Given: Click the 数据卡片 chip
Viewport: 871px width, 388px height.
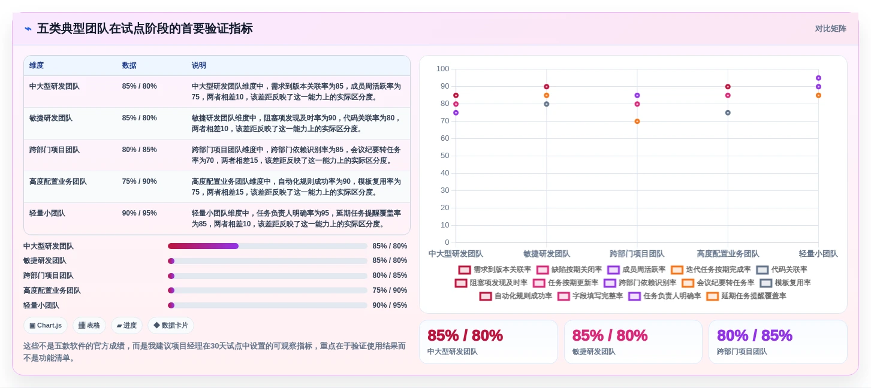Looking at the screenshot, I should coord(171,326).
